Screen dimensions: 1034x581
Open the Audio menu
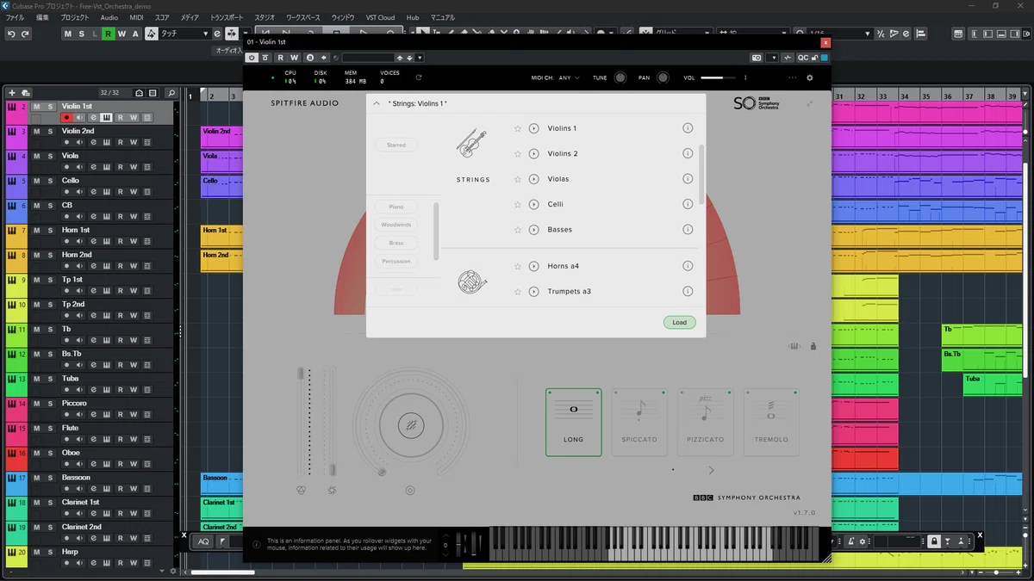tap(109, 17)
